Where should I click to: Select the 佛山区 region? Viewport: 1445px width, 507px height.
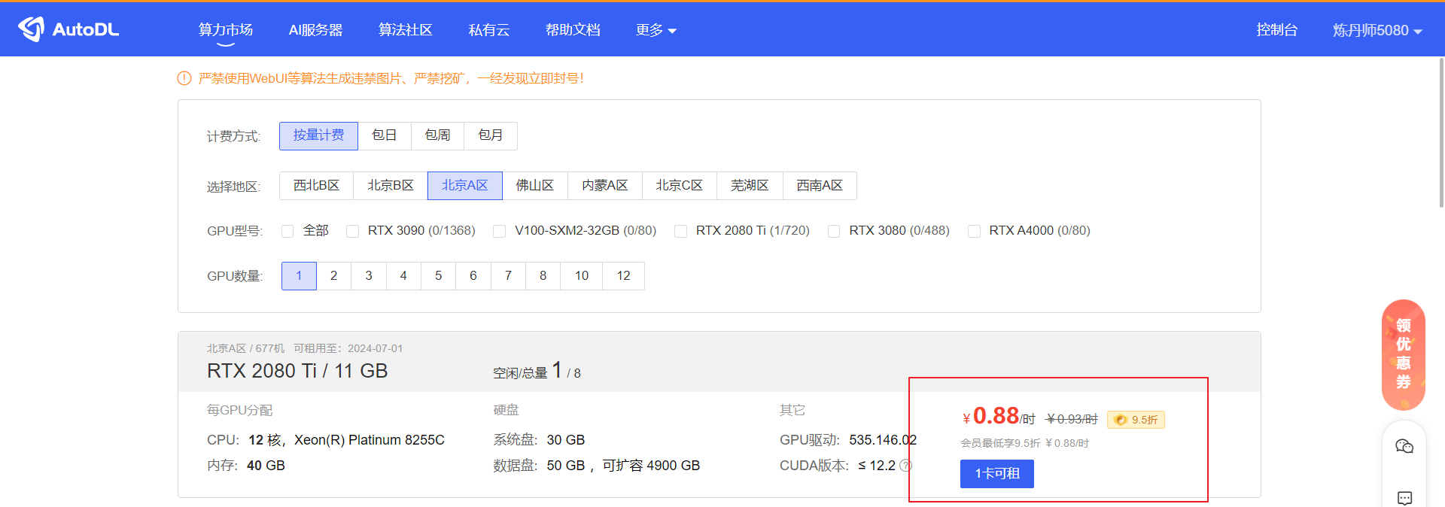(535, 186)
